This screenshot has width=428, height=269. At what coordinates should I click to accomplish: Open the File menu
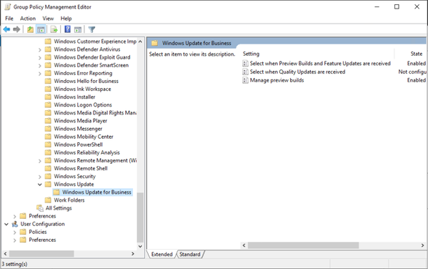point(9,19)
